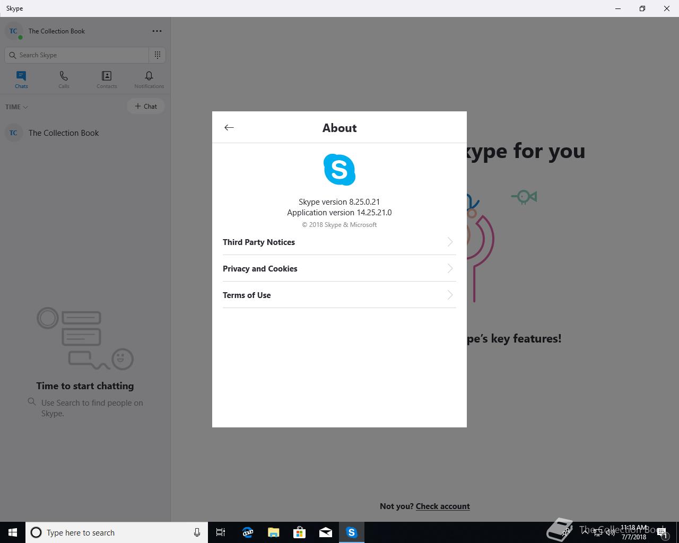Click the Search Skype field

[x=77, y=55]
